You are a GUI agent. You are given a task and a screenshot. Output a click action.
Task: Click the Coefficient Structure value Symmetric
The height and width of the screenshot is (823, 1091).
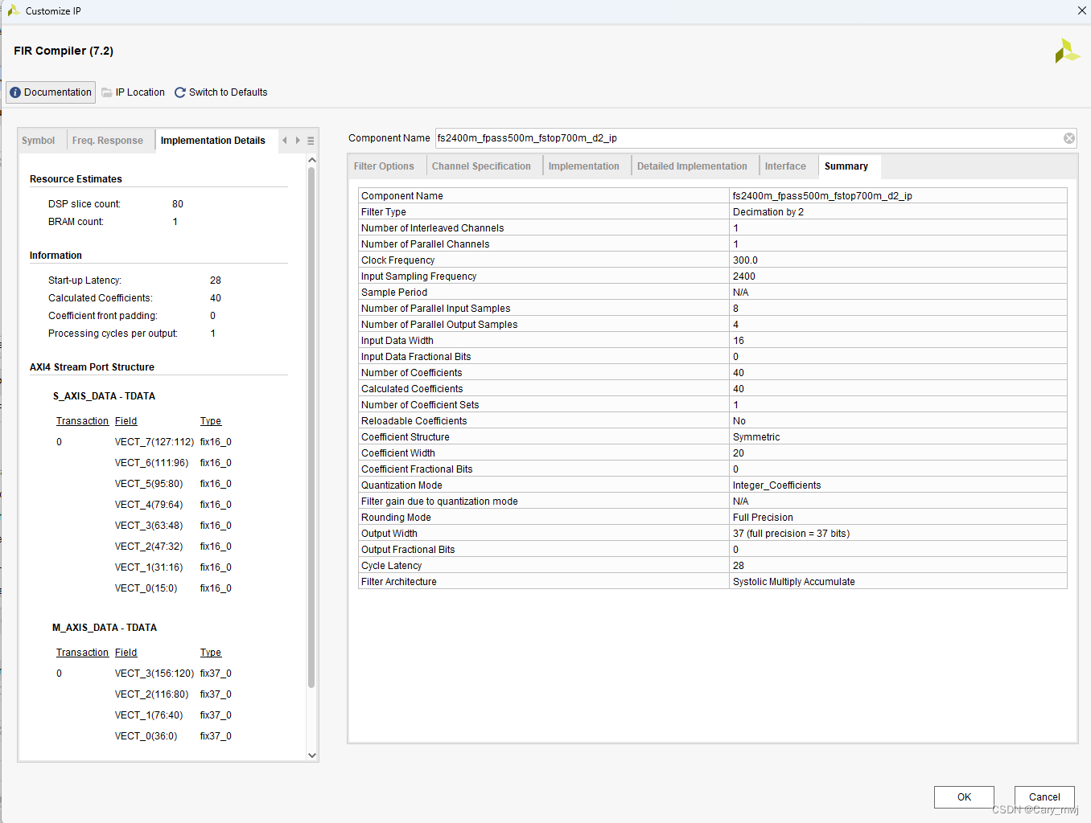tap(756, 437)
